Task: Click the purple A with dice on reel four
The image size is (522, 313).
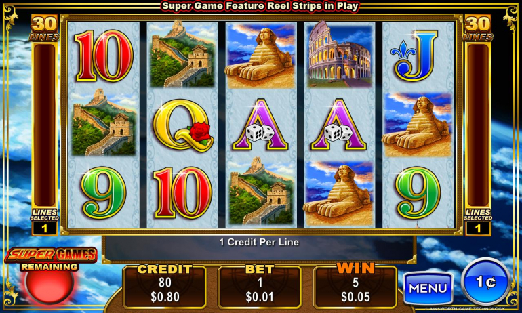Action: (338, 125)
